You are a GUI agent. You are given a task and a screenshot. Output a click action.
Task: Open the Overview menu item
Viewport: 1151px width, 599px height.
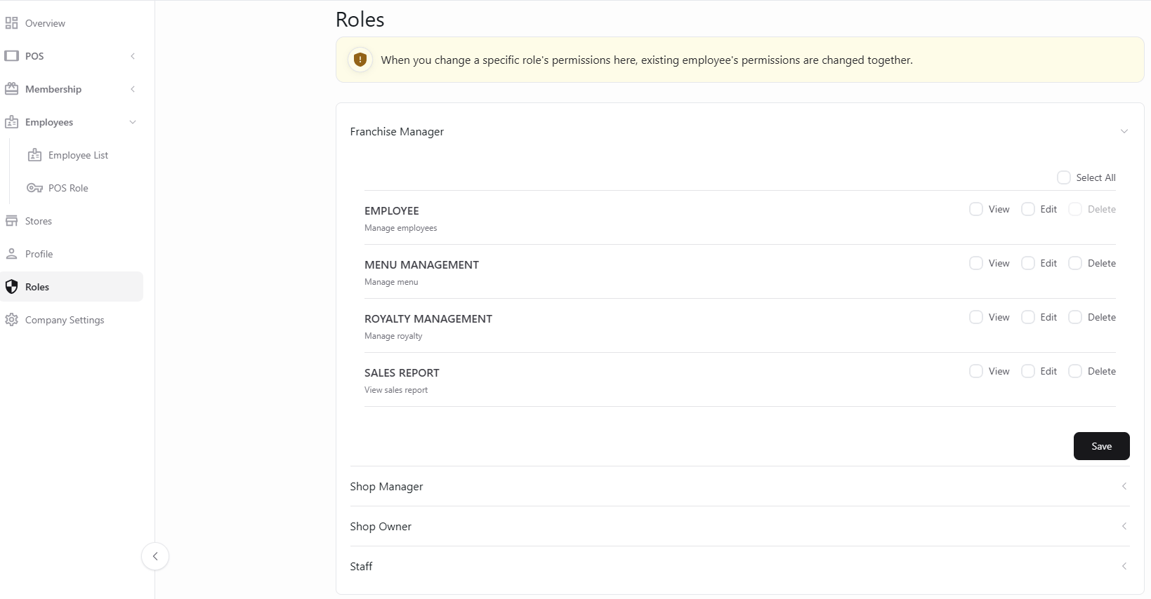pos(72,23)
